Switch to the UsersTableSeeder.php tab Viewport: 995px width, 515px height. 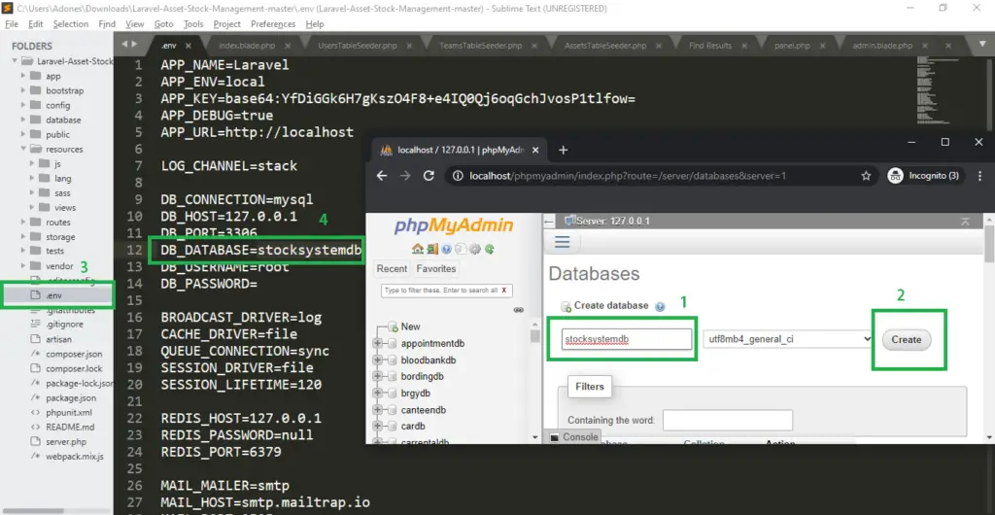pos(358,46)
